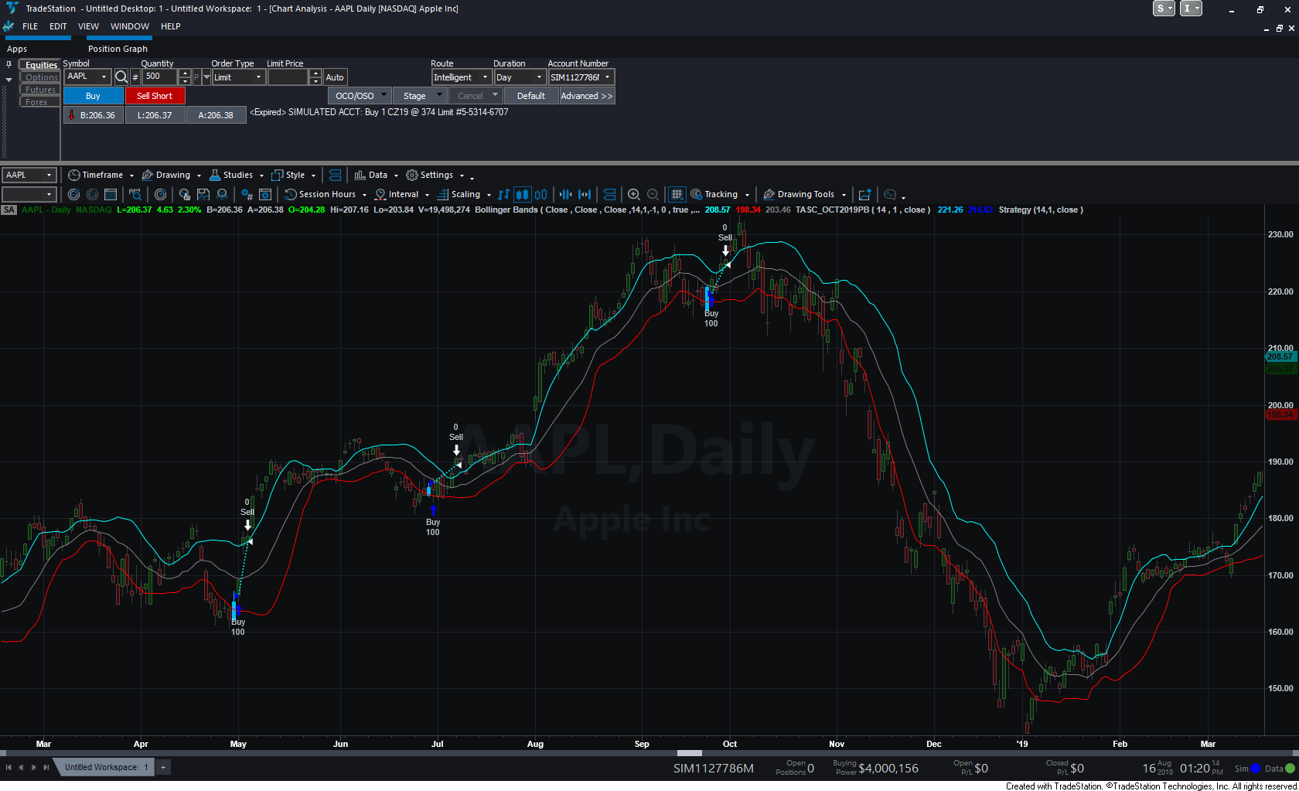Open the Session Hours dropdown

pyautogui.click(x=364, y=195)
